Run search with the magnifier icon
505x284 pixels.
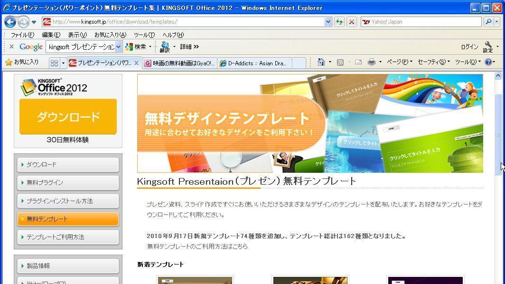(x=488, y=22)
